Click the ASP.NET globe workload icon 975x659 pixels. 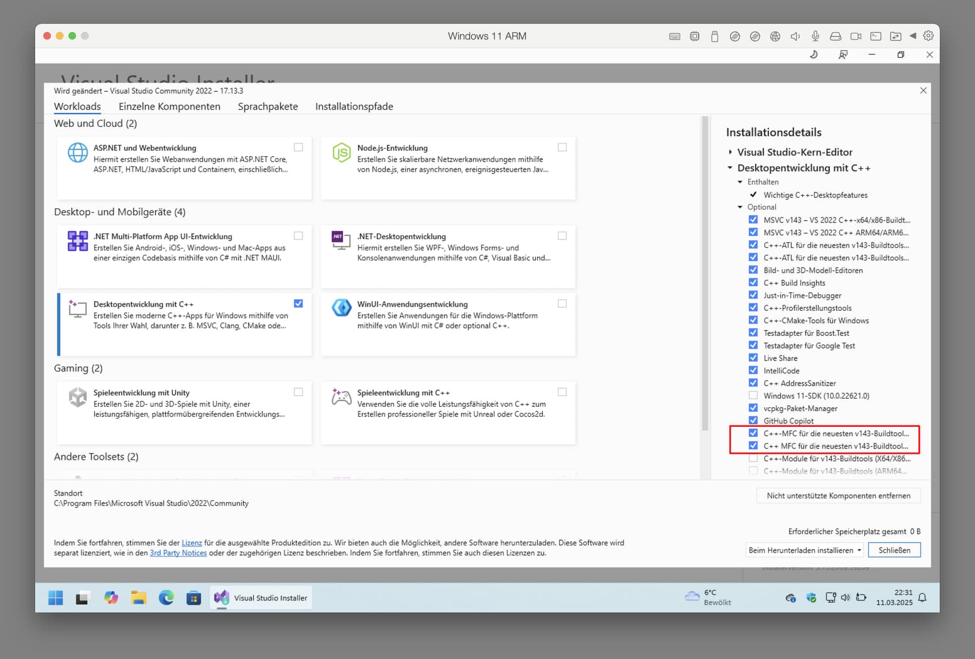point(78,153)
